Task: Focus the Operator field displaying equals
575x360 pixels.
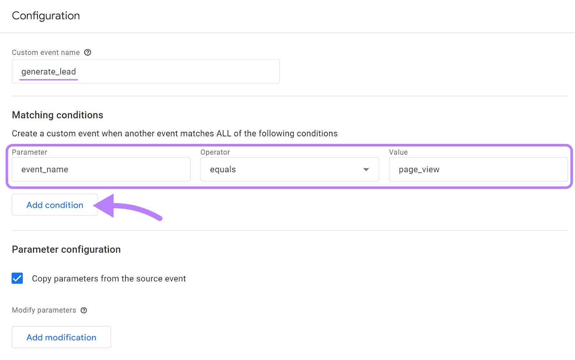Action: (289, 169)
